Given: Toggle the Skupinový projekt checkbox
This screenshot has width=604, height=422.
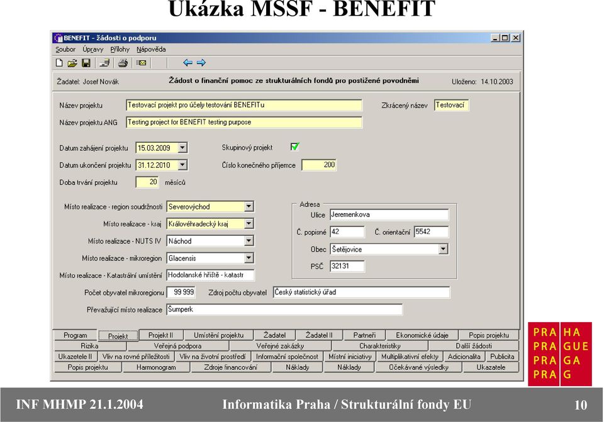Looking at the screenshot, I should tap(294, 147).
